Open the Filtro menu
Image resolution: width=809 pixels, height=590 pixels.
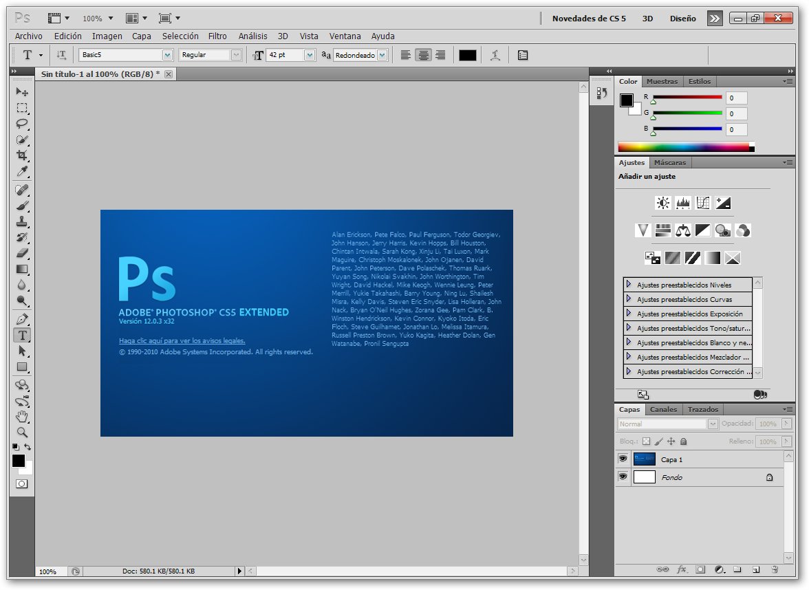coord(217,36)
